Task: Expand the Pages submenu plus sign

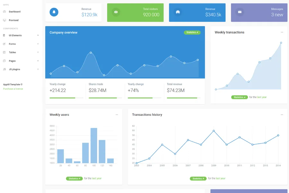Action: (38, 61)
